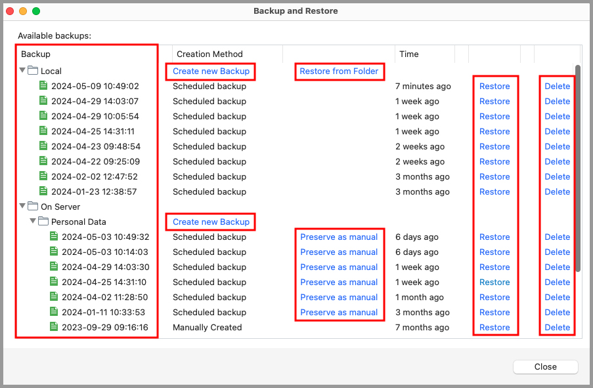Restore the 2024-05-03 10:49:32 server backup
Viewport: 593px width, 388px height.
[x=494, y=237]
